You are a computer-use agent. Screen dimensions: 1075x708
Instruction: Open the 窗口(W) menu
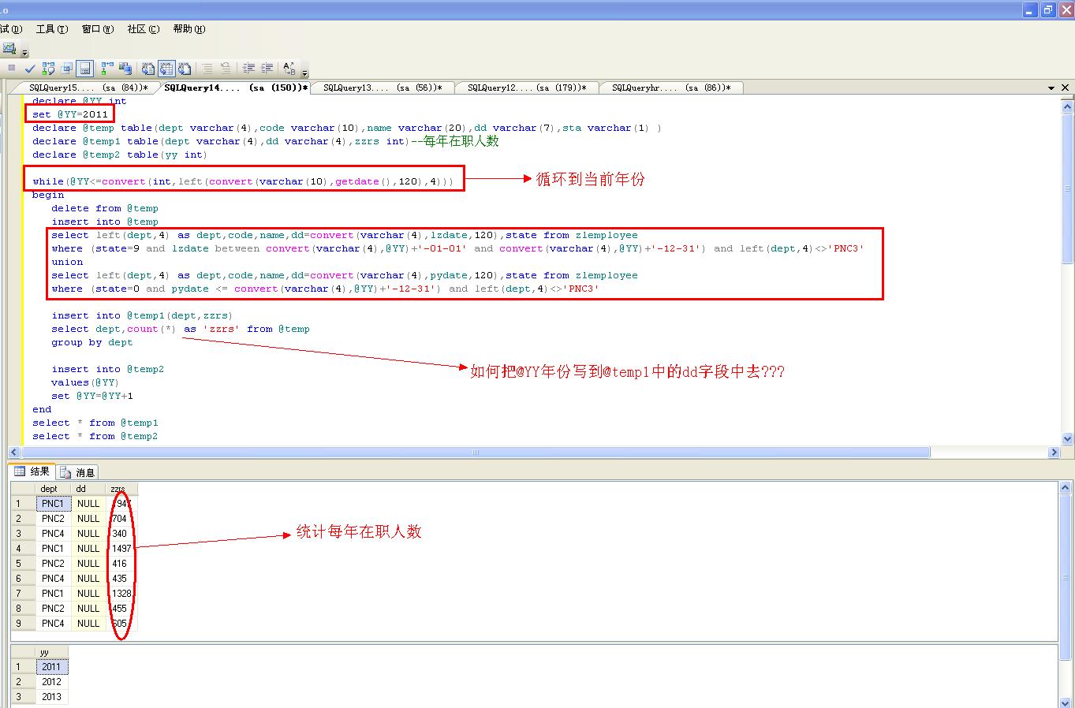tap(98, 29)
